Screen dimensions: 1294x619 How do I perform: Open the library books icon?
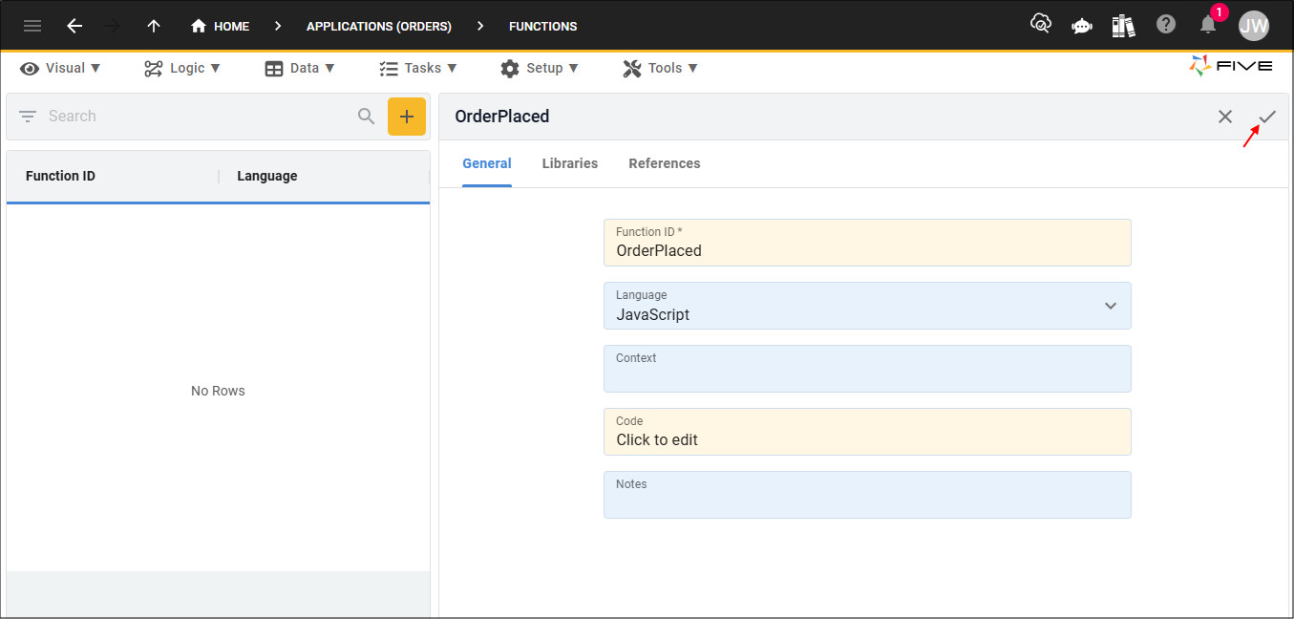(x=1124, y=25)
